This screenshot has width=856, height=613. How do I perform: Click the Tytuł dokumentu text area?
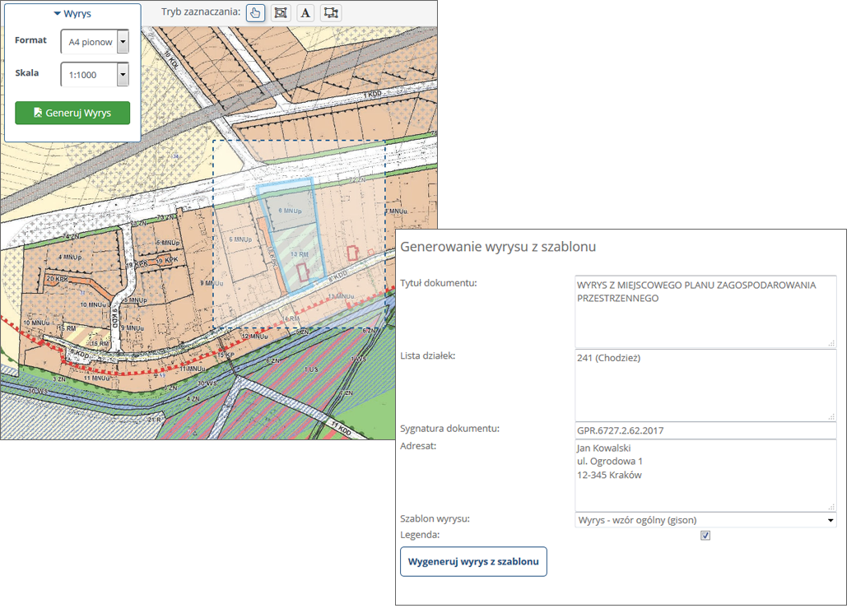pyautogui.click(x=705, y=311)
